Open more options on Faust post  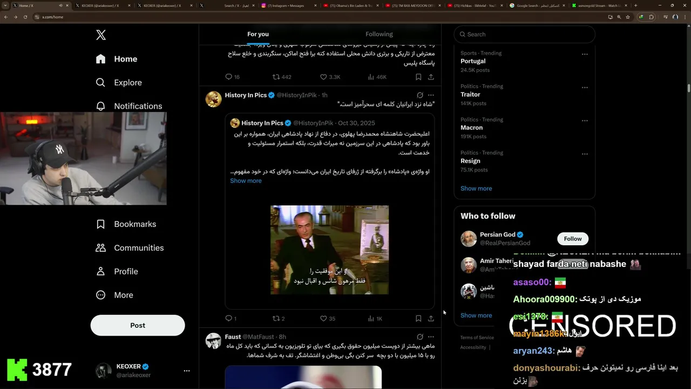[x=431, y=337]
